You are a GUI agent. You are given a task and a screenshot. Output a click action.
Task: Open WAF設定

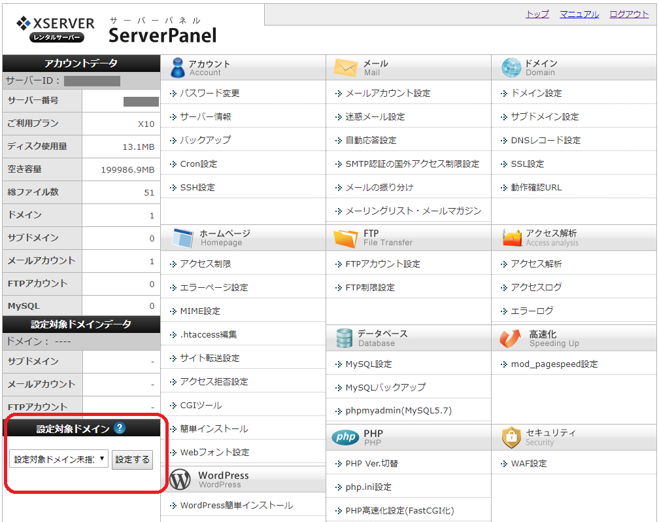coord(529,463)
